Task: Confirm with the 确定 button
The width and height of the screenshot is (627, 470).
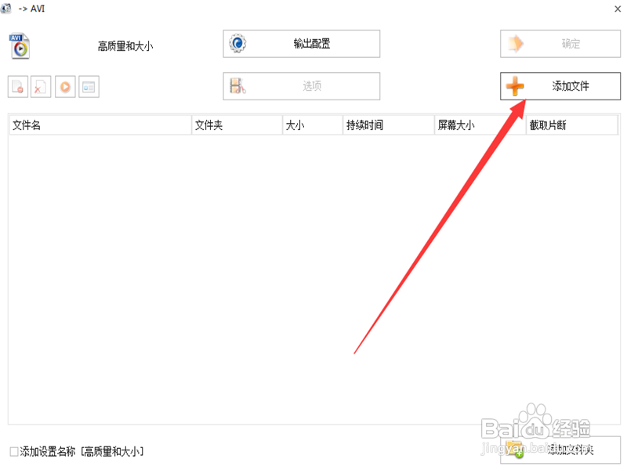Action: 560,43
